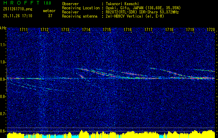
Task: Click the 2el-HB9CV Vertical antenna text
Action: click(x=135, y=16)
